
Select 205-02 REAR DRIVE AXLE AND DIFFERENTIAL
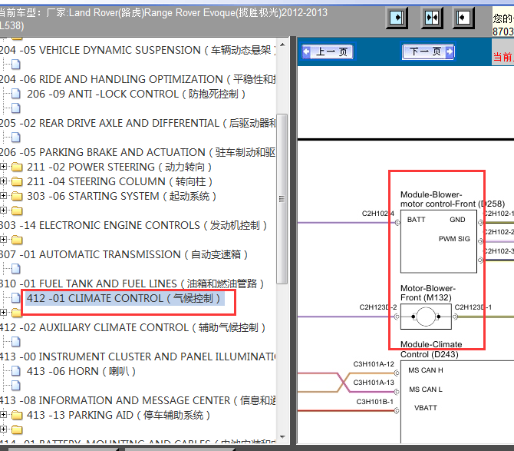137,124
